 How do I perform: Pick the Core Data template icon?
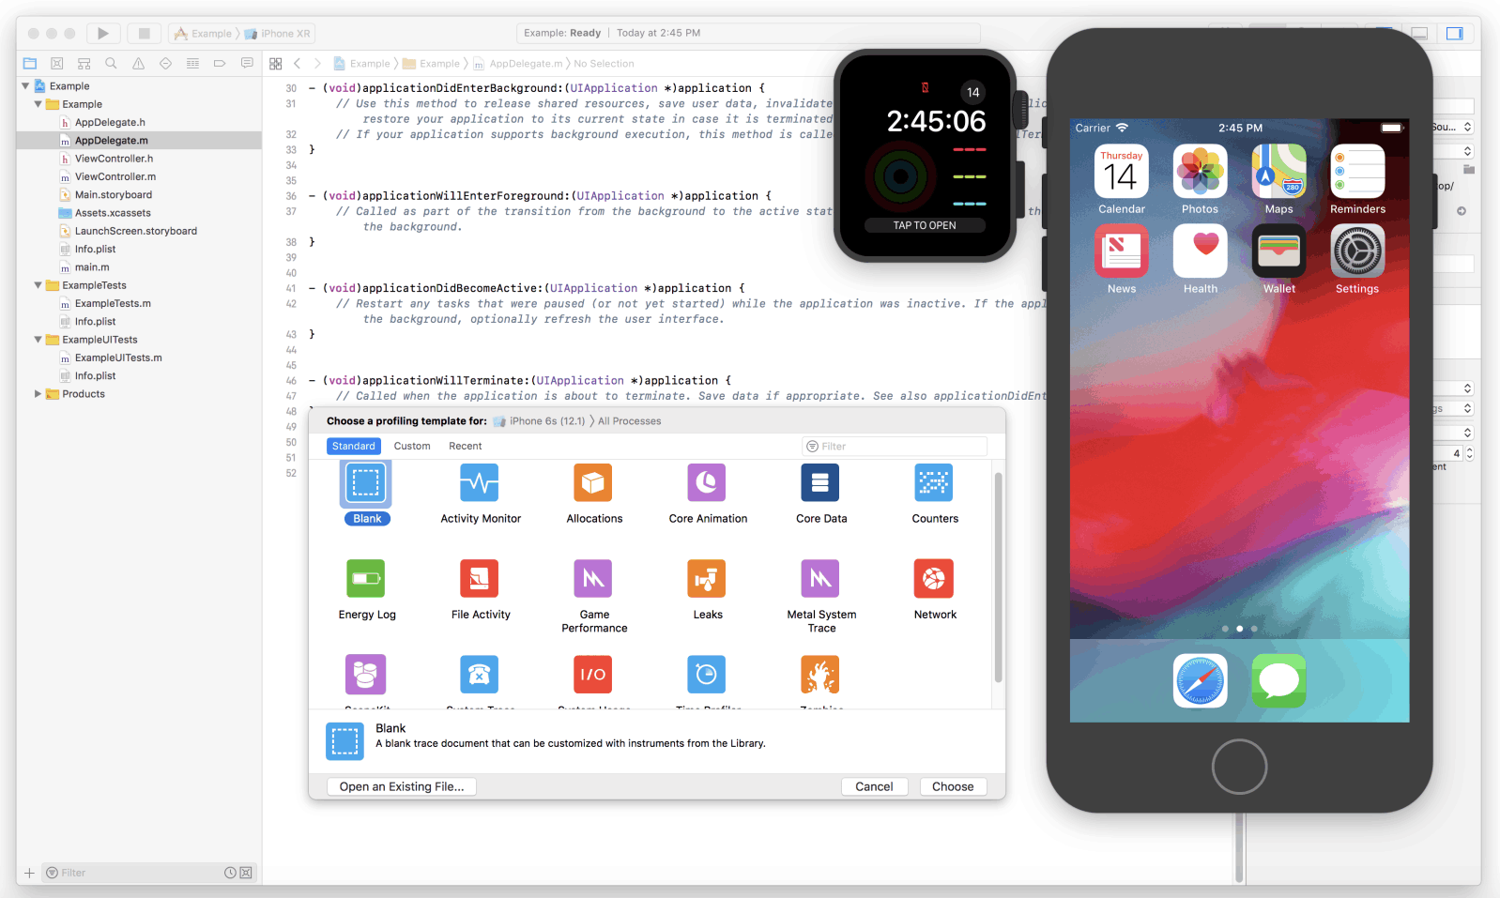tap(820, 482)
